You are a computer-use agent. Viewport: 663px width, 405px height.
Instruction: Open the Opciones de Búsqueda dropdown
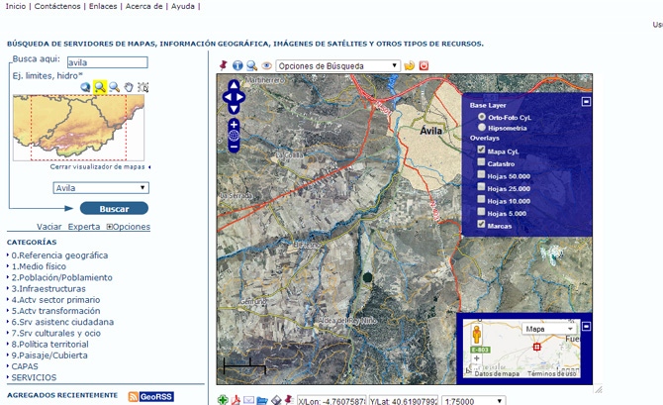337,66
